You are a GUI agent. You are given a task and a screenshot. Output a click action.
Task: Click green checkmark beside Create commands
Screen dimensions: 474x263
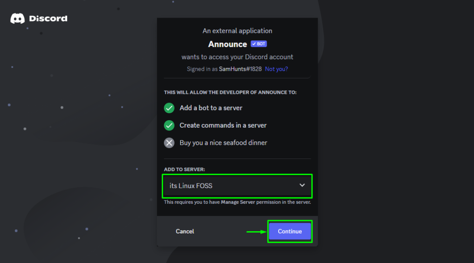coord(169,125)
